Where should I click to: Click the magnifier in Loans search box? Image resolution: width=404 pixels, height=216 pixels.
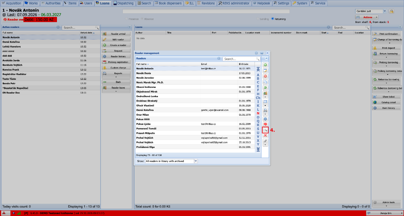pos(367,27)
